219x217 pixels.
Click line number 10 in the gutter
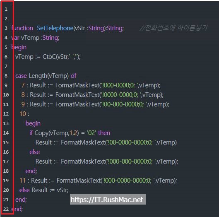(6, 95)
